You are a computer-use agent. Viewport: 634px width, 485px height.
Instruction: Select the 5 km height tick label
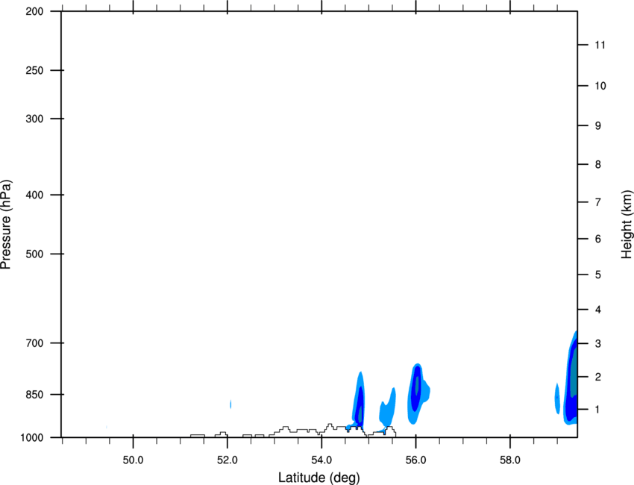pos(598,275)
